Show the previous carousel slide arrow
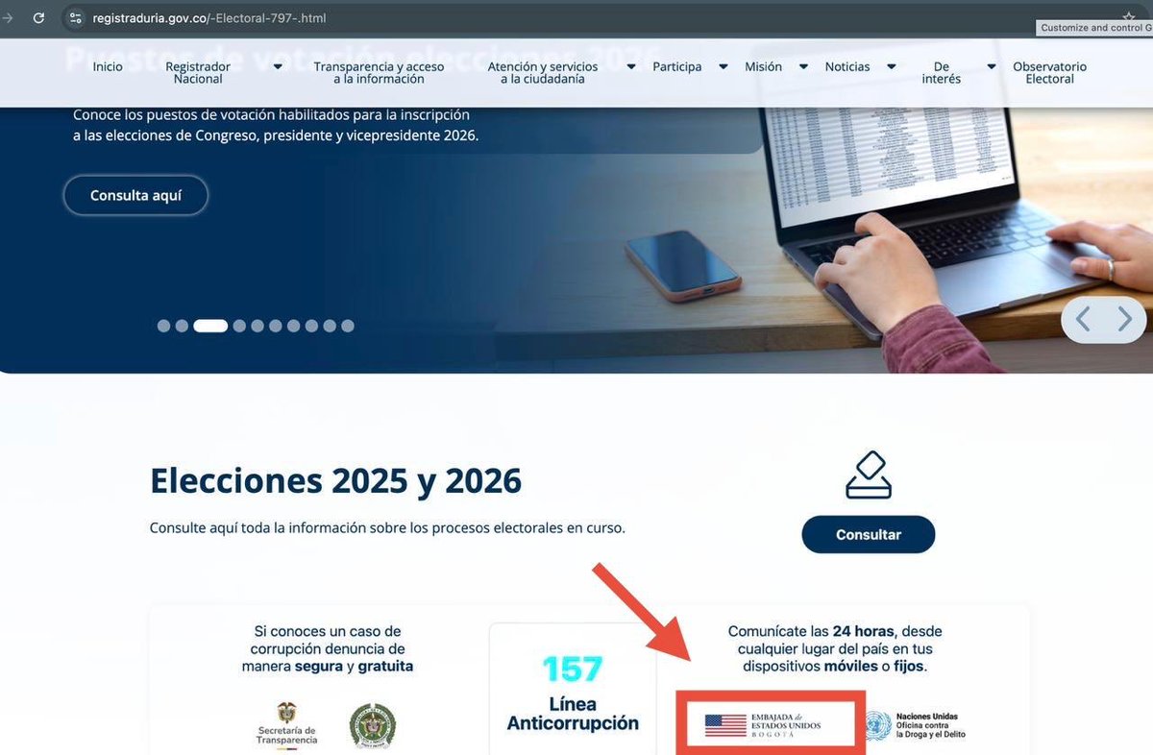 coord(1083,319)
